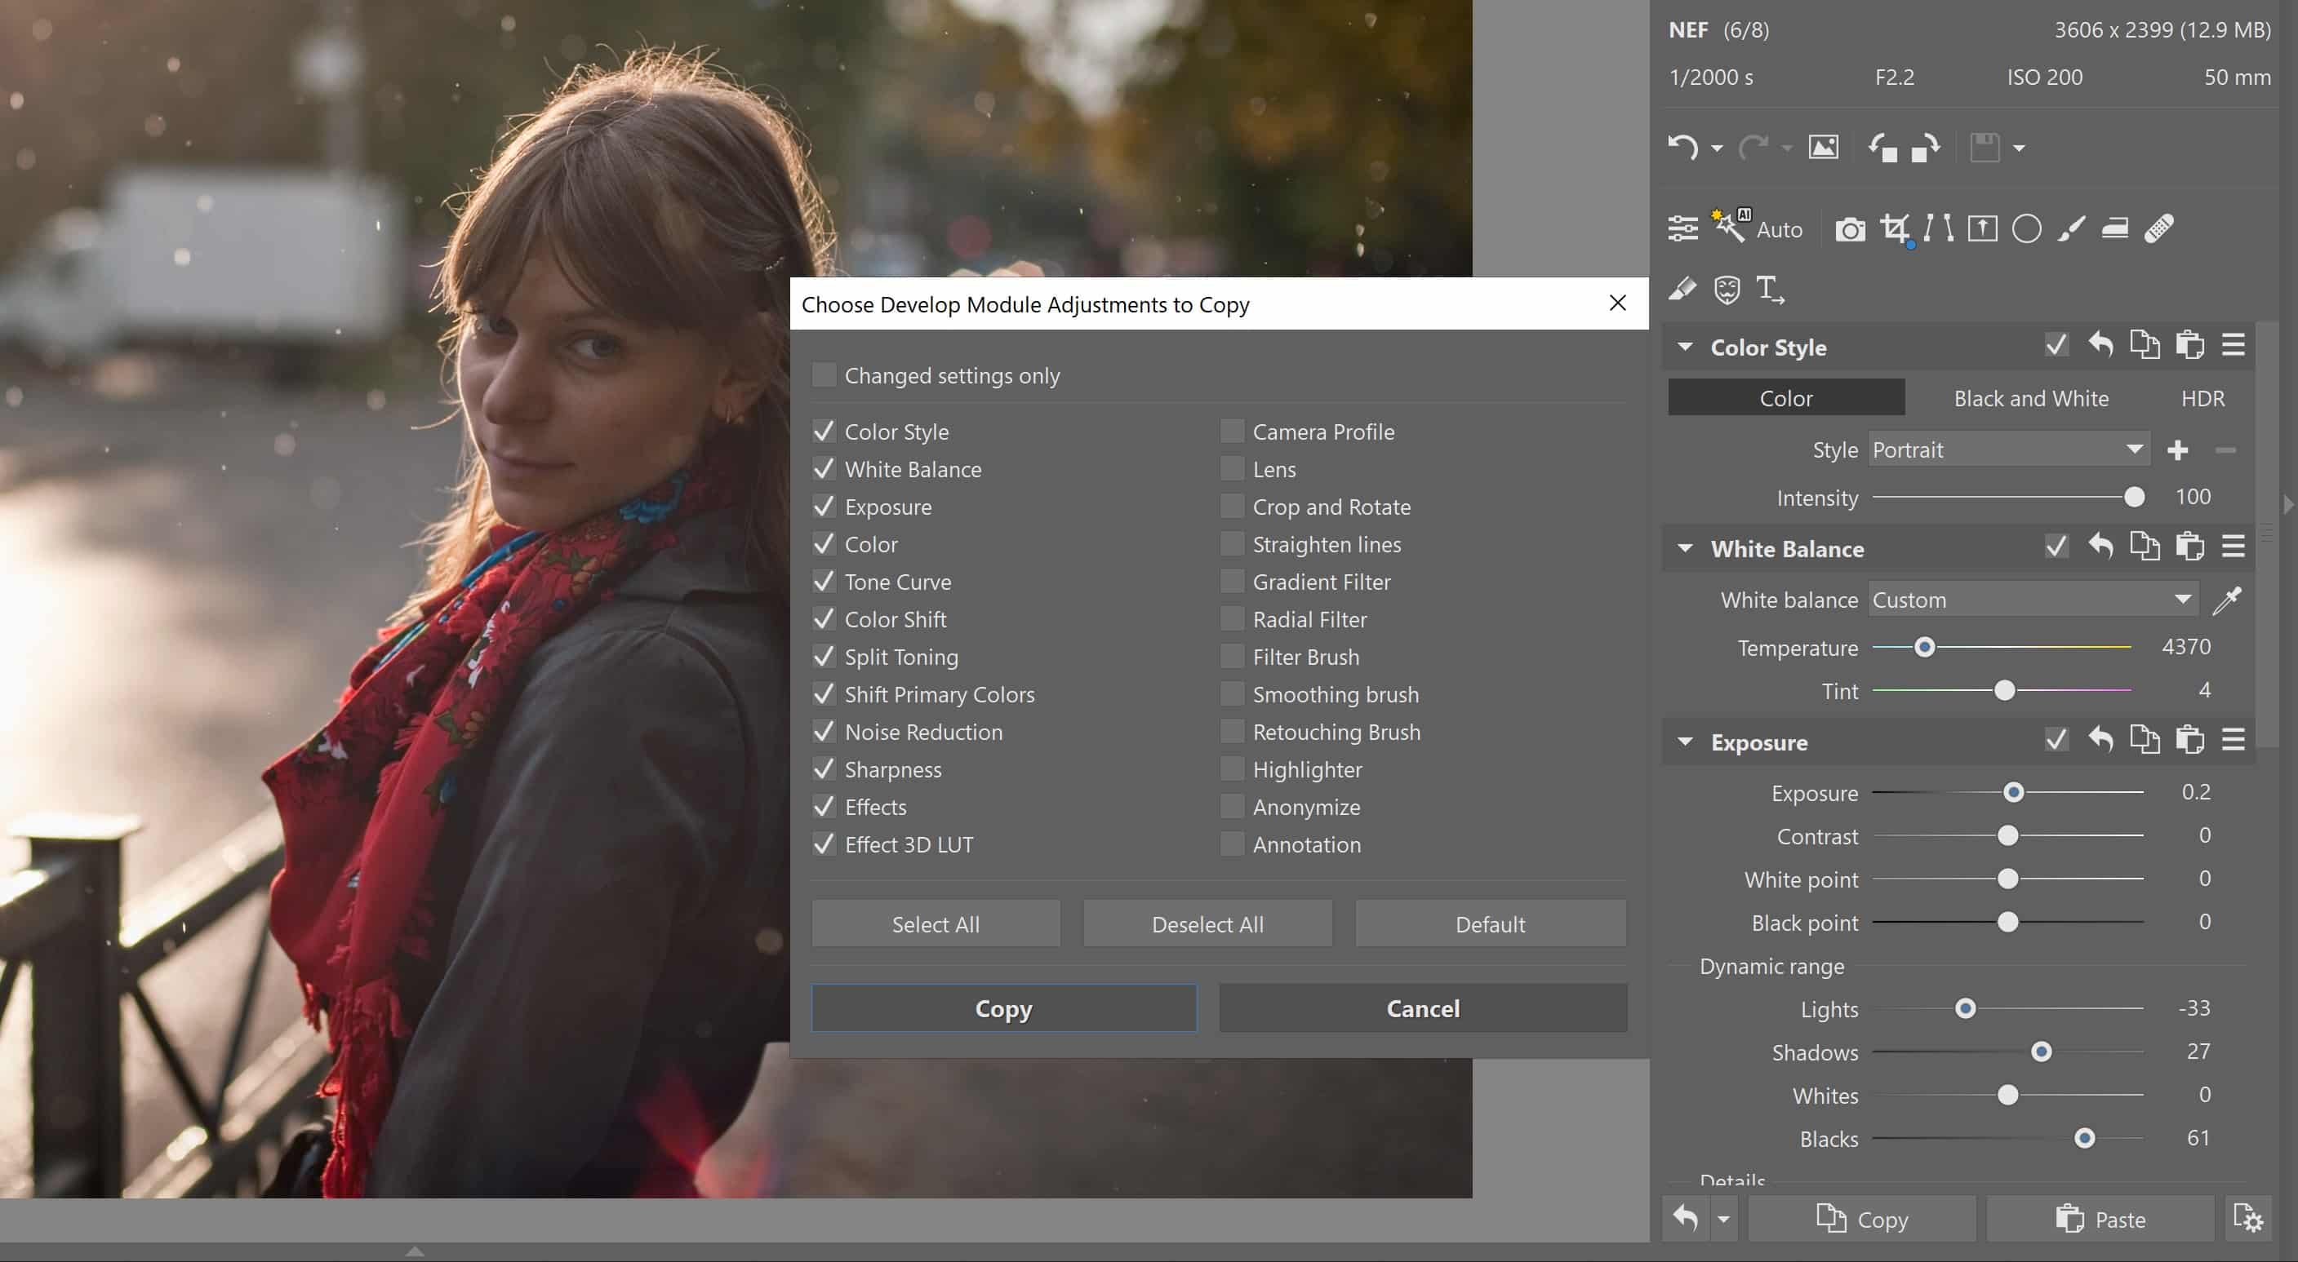Image resolution: width=2298 pixels, height=1262 pixels.
Task: Activate the Retouching Brush bandage icon
Action: [2158, 229]
